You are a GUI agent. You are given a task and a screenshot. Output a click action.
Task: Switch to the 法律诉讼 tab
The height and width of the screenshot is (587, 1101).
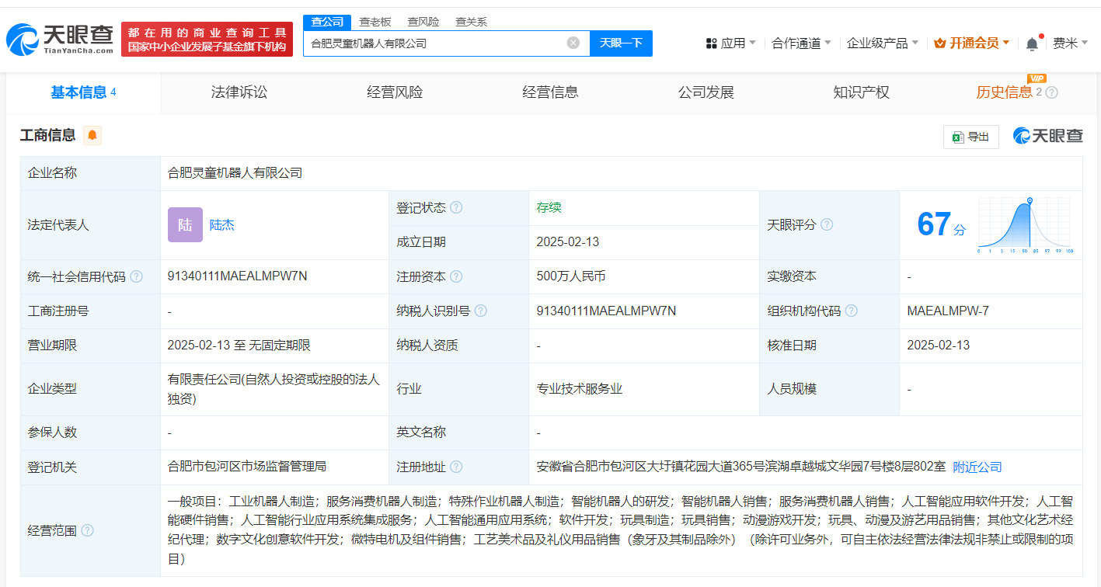pyautogui.click(x=239, y=92)
